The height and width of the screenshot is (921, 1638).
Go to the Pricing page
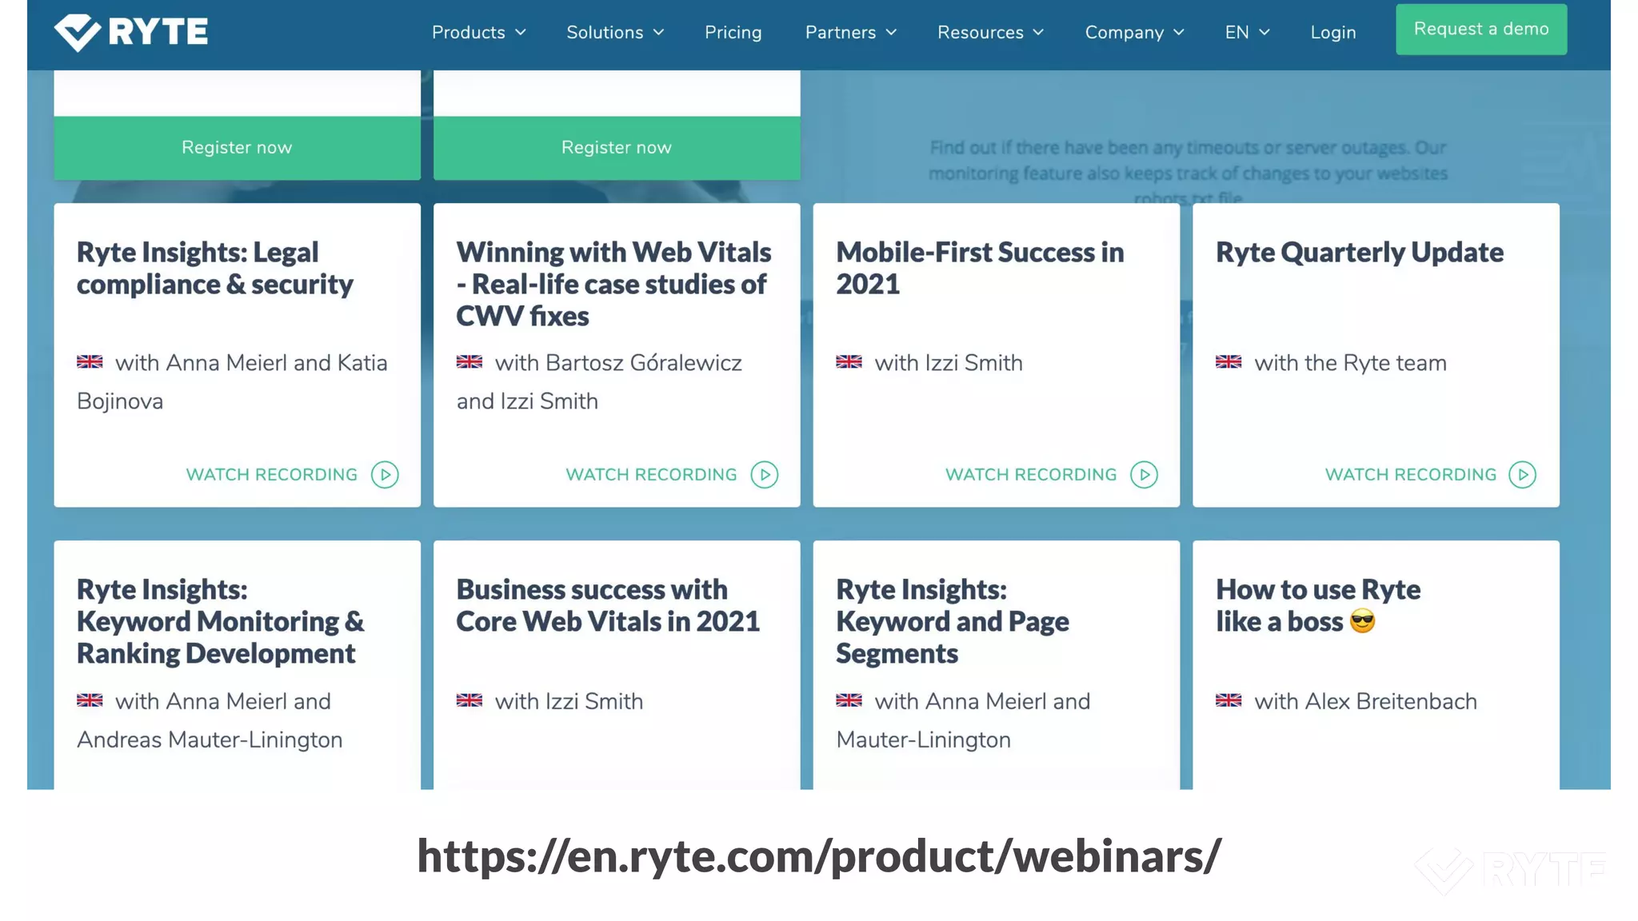733,33
